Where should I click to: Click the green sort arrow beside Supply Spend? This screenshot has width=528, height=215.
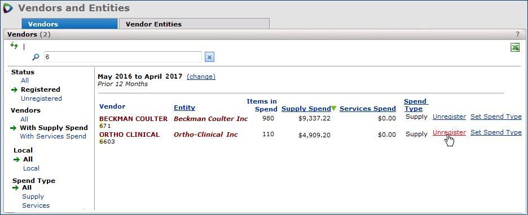coord(334,109)
